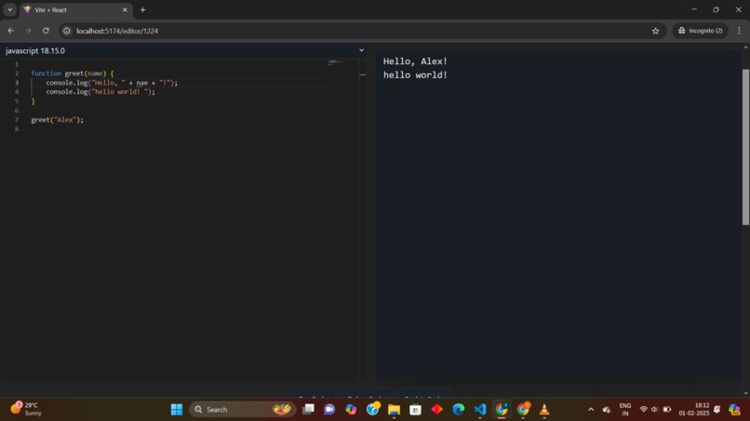
Task: Open Microsoft Store from the taskbar
Action: 416,410
